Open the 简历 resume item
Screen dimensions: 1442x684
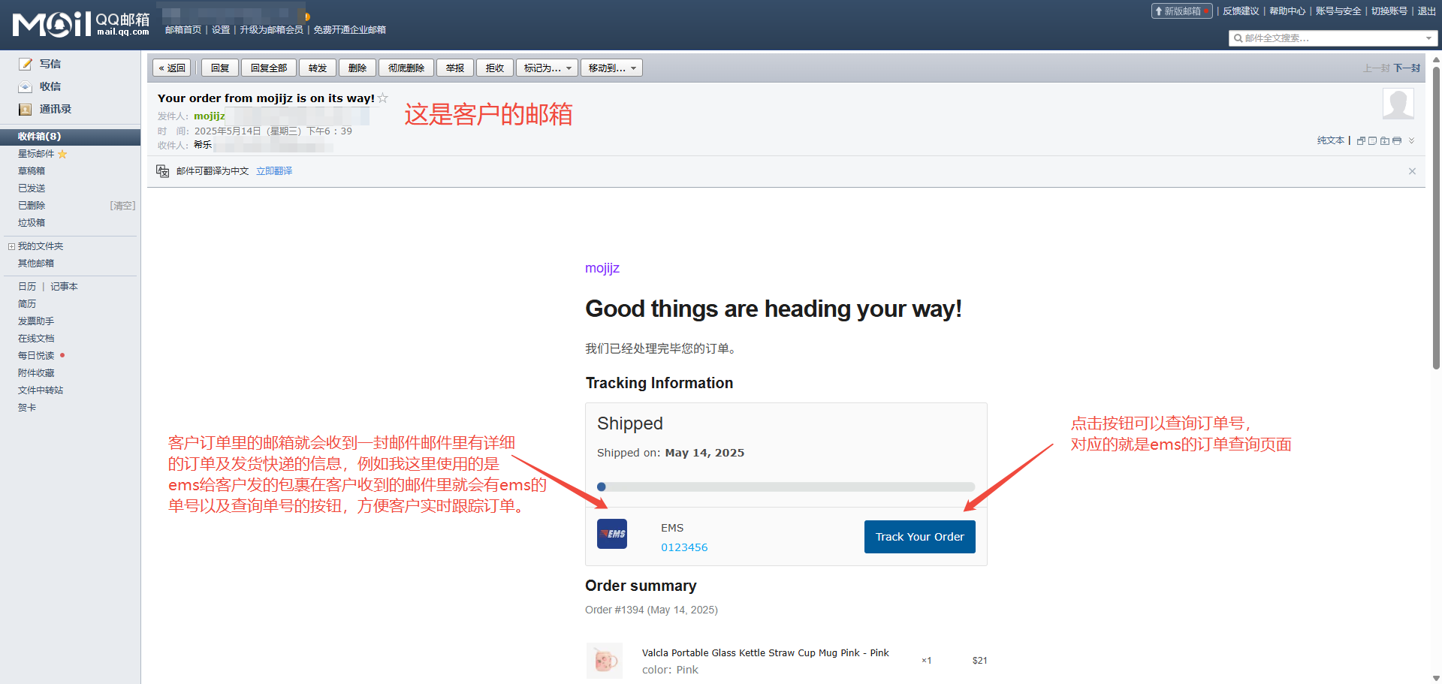click(x=27, y=304)
